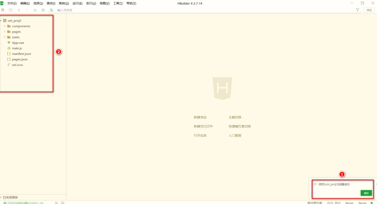Viewport: 377px width, 204px height.
Task: Open the 编辑(E) menu
Action: click(x=25, y=3)
